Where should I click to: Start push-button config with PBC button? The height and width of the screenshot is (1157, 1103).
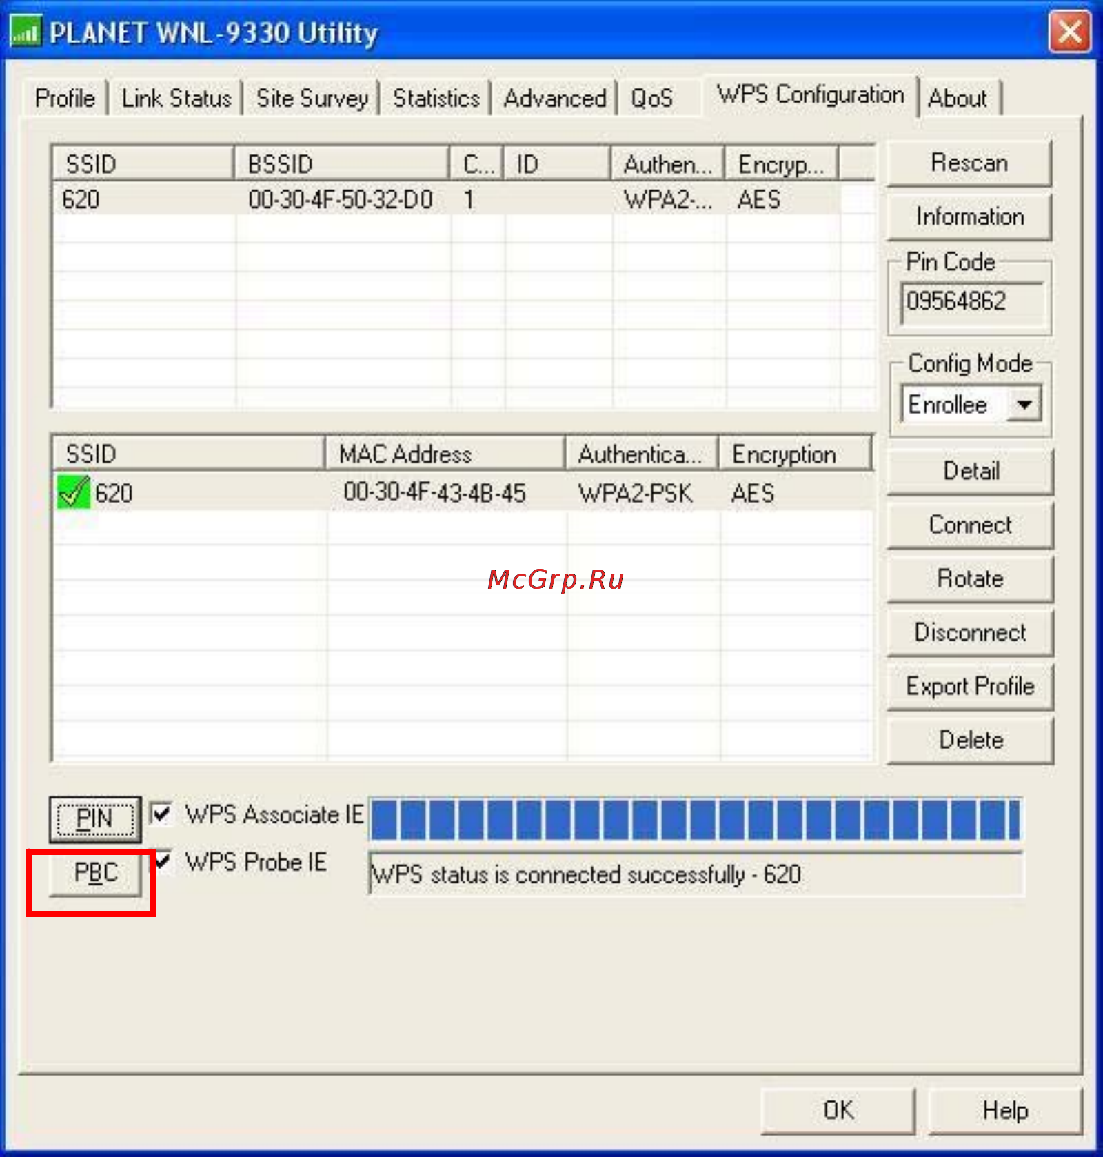point(95,873)
